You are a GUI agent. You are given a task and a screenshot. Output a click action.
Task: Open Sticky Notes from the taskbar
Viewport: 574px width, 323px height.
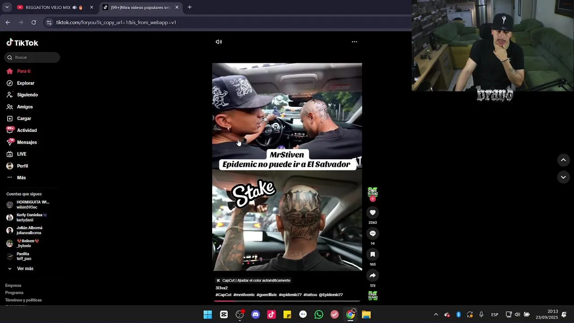coord(287,314)
